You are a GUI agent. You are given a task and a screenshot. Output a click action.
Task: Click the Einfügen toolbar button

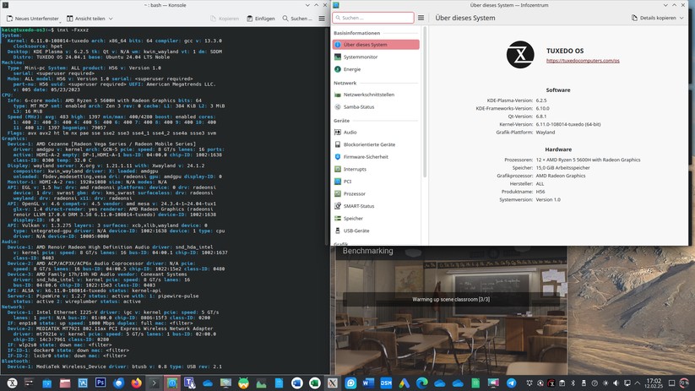click(x=261, y=18)
